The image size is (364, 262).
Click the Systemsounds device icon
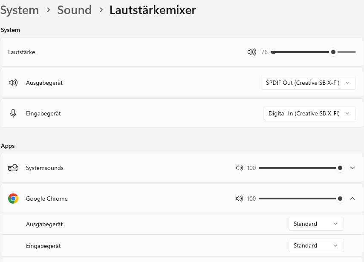coord(13,168)
